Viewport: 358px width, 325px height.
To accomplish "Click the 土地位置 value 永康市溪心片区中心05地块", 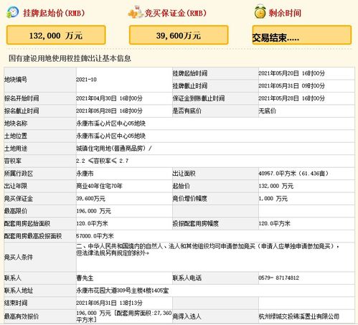I will (x=110, y=136).
